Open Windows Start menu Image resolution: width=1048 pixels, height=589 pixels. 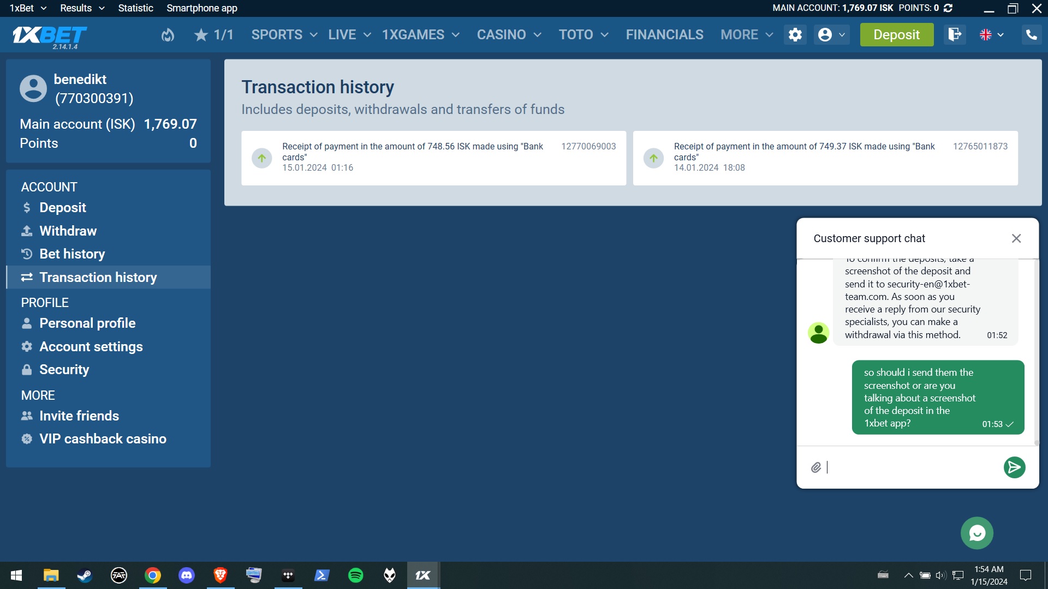16,575
